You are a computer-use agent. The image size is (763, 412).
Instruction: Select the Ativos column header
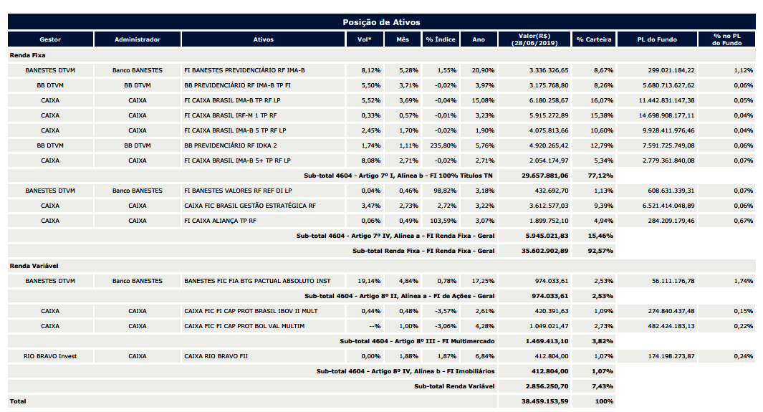263,39
